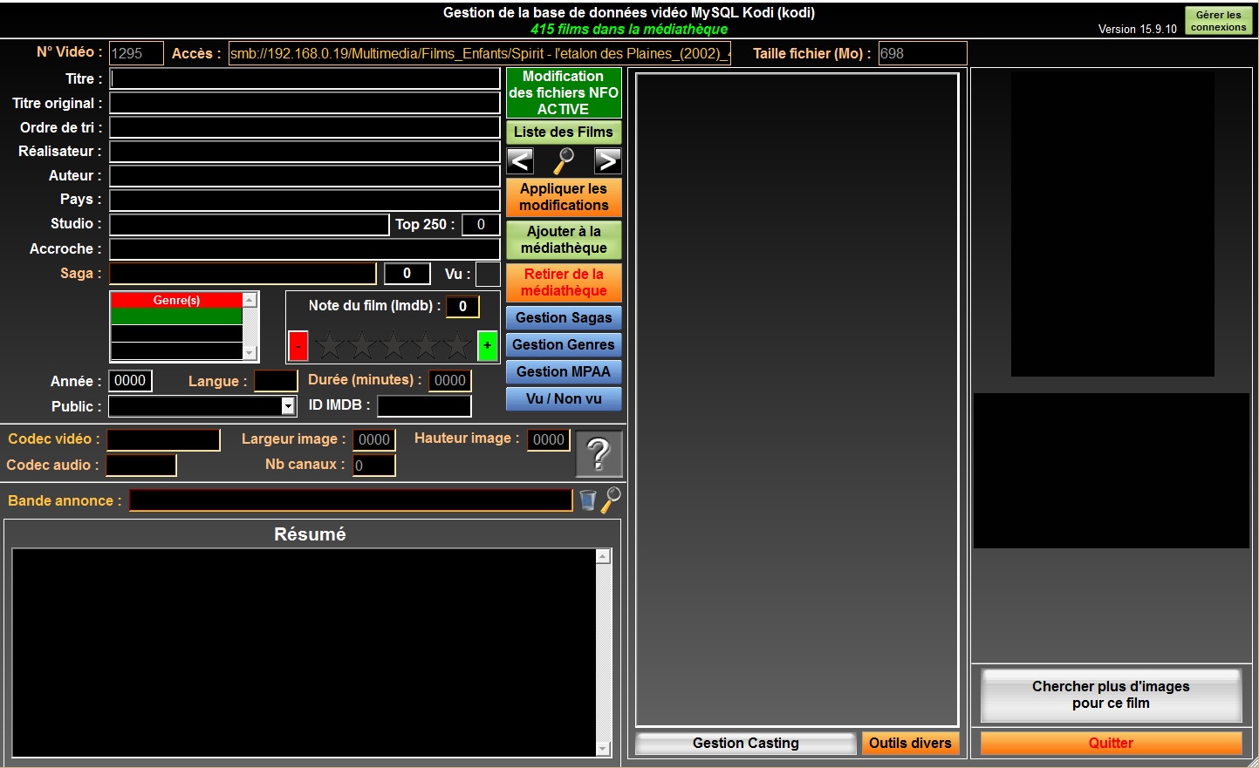Click the Résumé scrollbar down arrow

coord(603,749)
